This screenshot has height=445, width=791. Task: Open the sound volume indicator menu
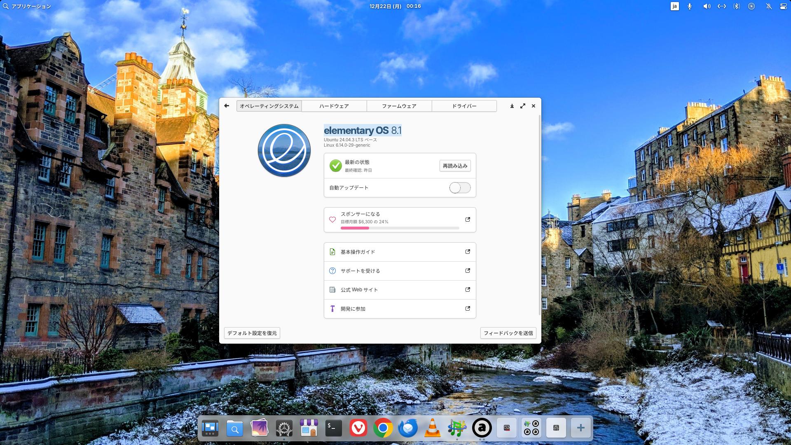706,6
